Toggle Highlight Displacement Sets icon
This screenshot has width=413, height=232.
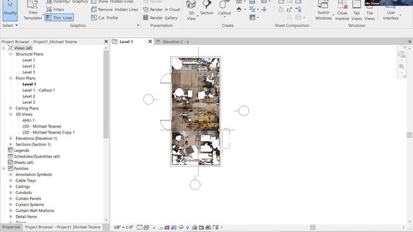click(215, 227)
